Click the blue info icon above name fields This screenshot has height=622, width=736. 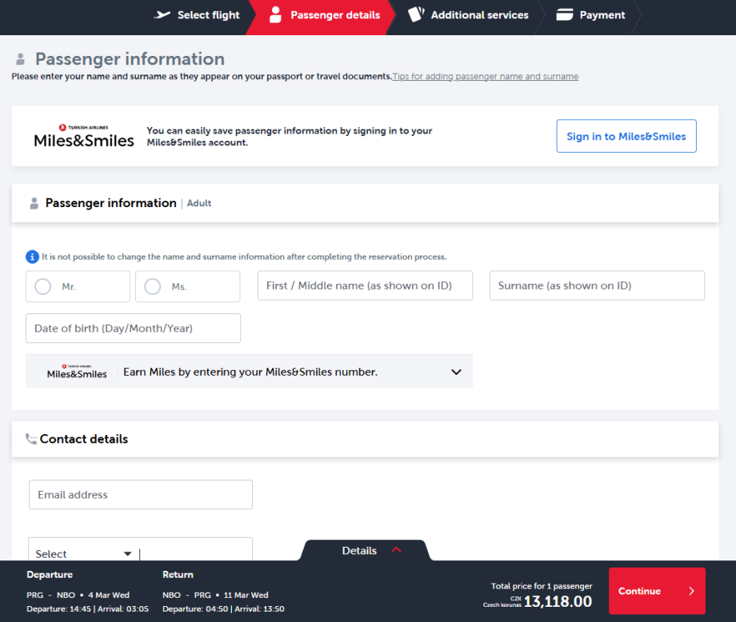point(32,257)
